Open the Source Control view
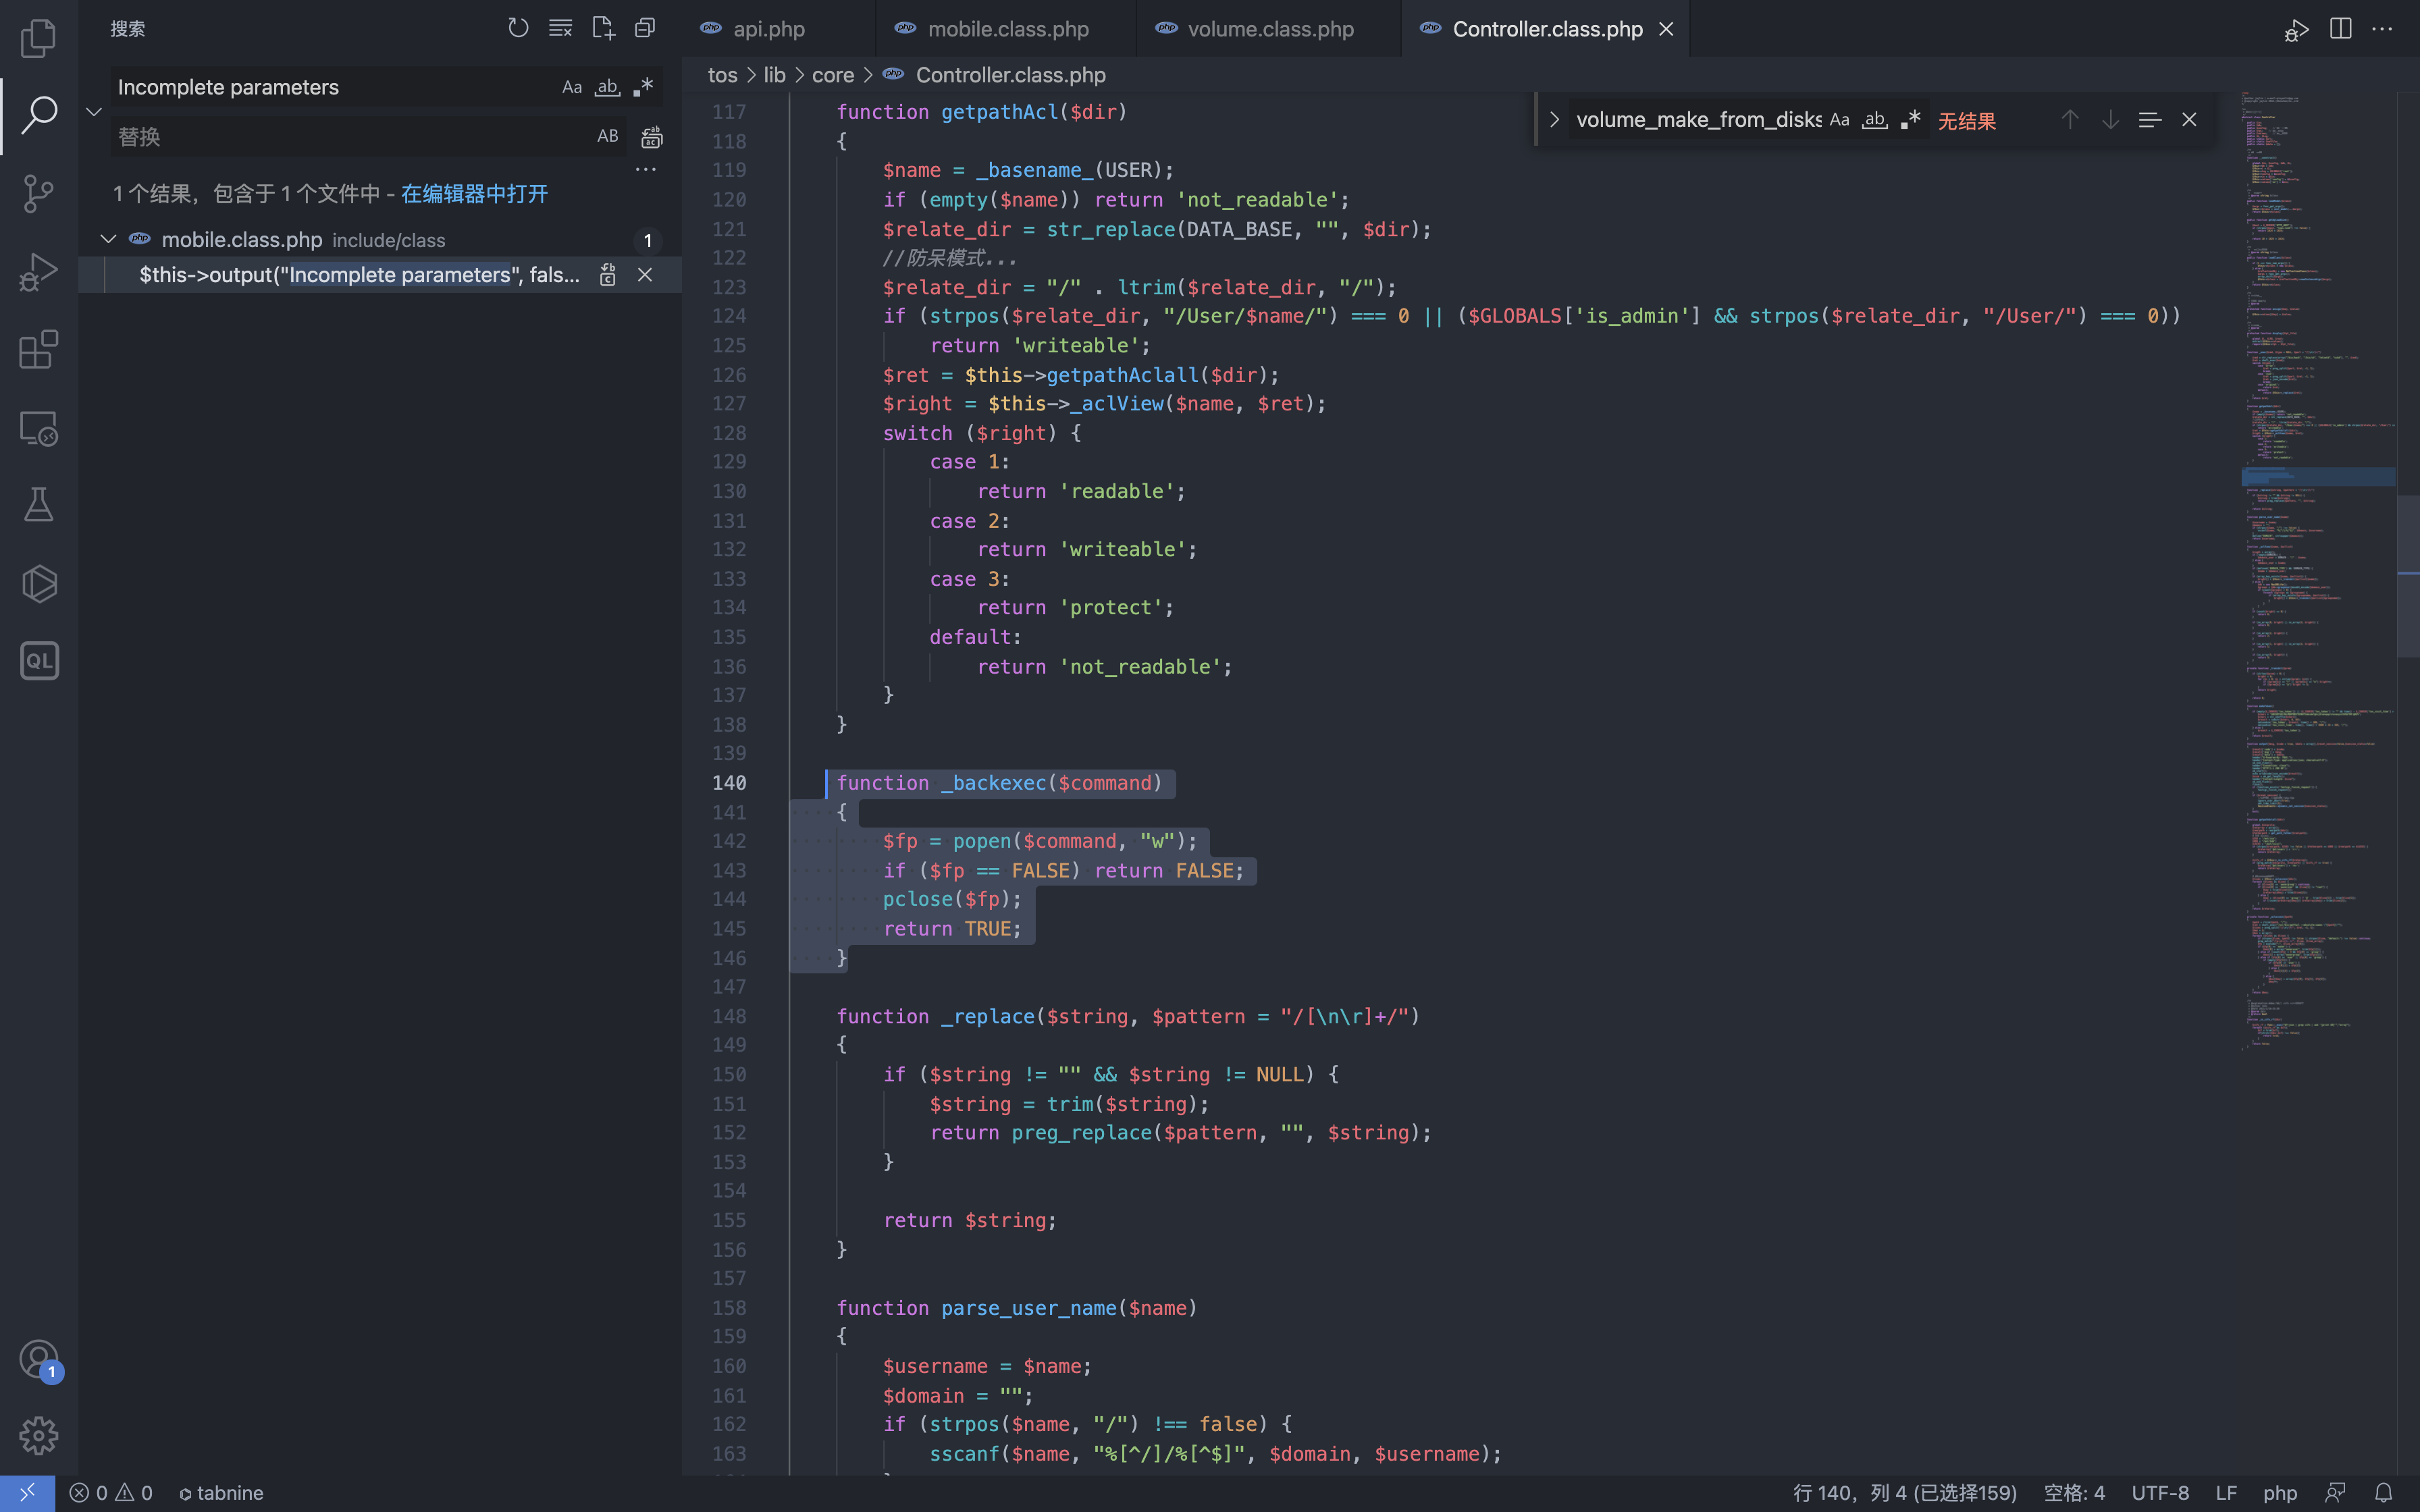 tap(38, 193)
